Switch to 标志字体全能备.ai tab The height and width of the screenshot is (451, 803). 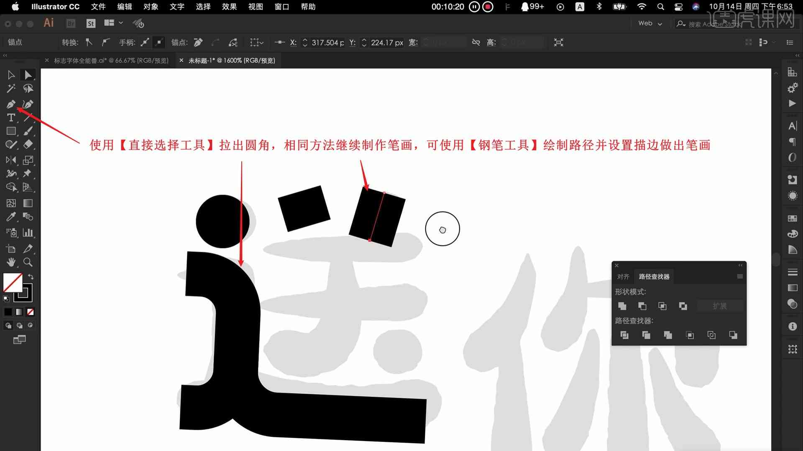(x=109, y=60)
